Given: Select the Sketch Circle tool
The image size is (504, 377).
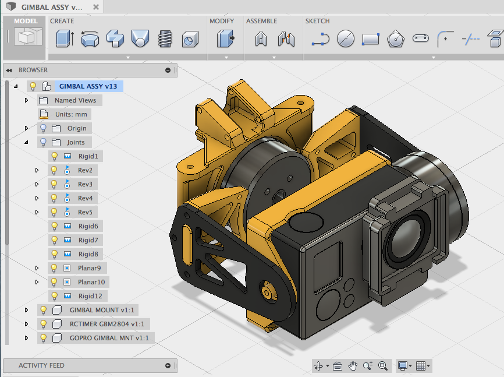Looking at the screenshot, I should pyautogui.click(x=346, y=38).
